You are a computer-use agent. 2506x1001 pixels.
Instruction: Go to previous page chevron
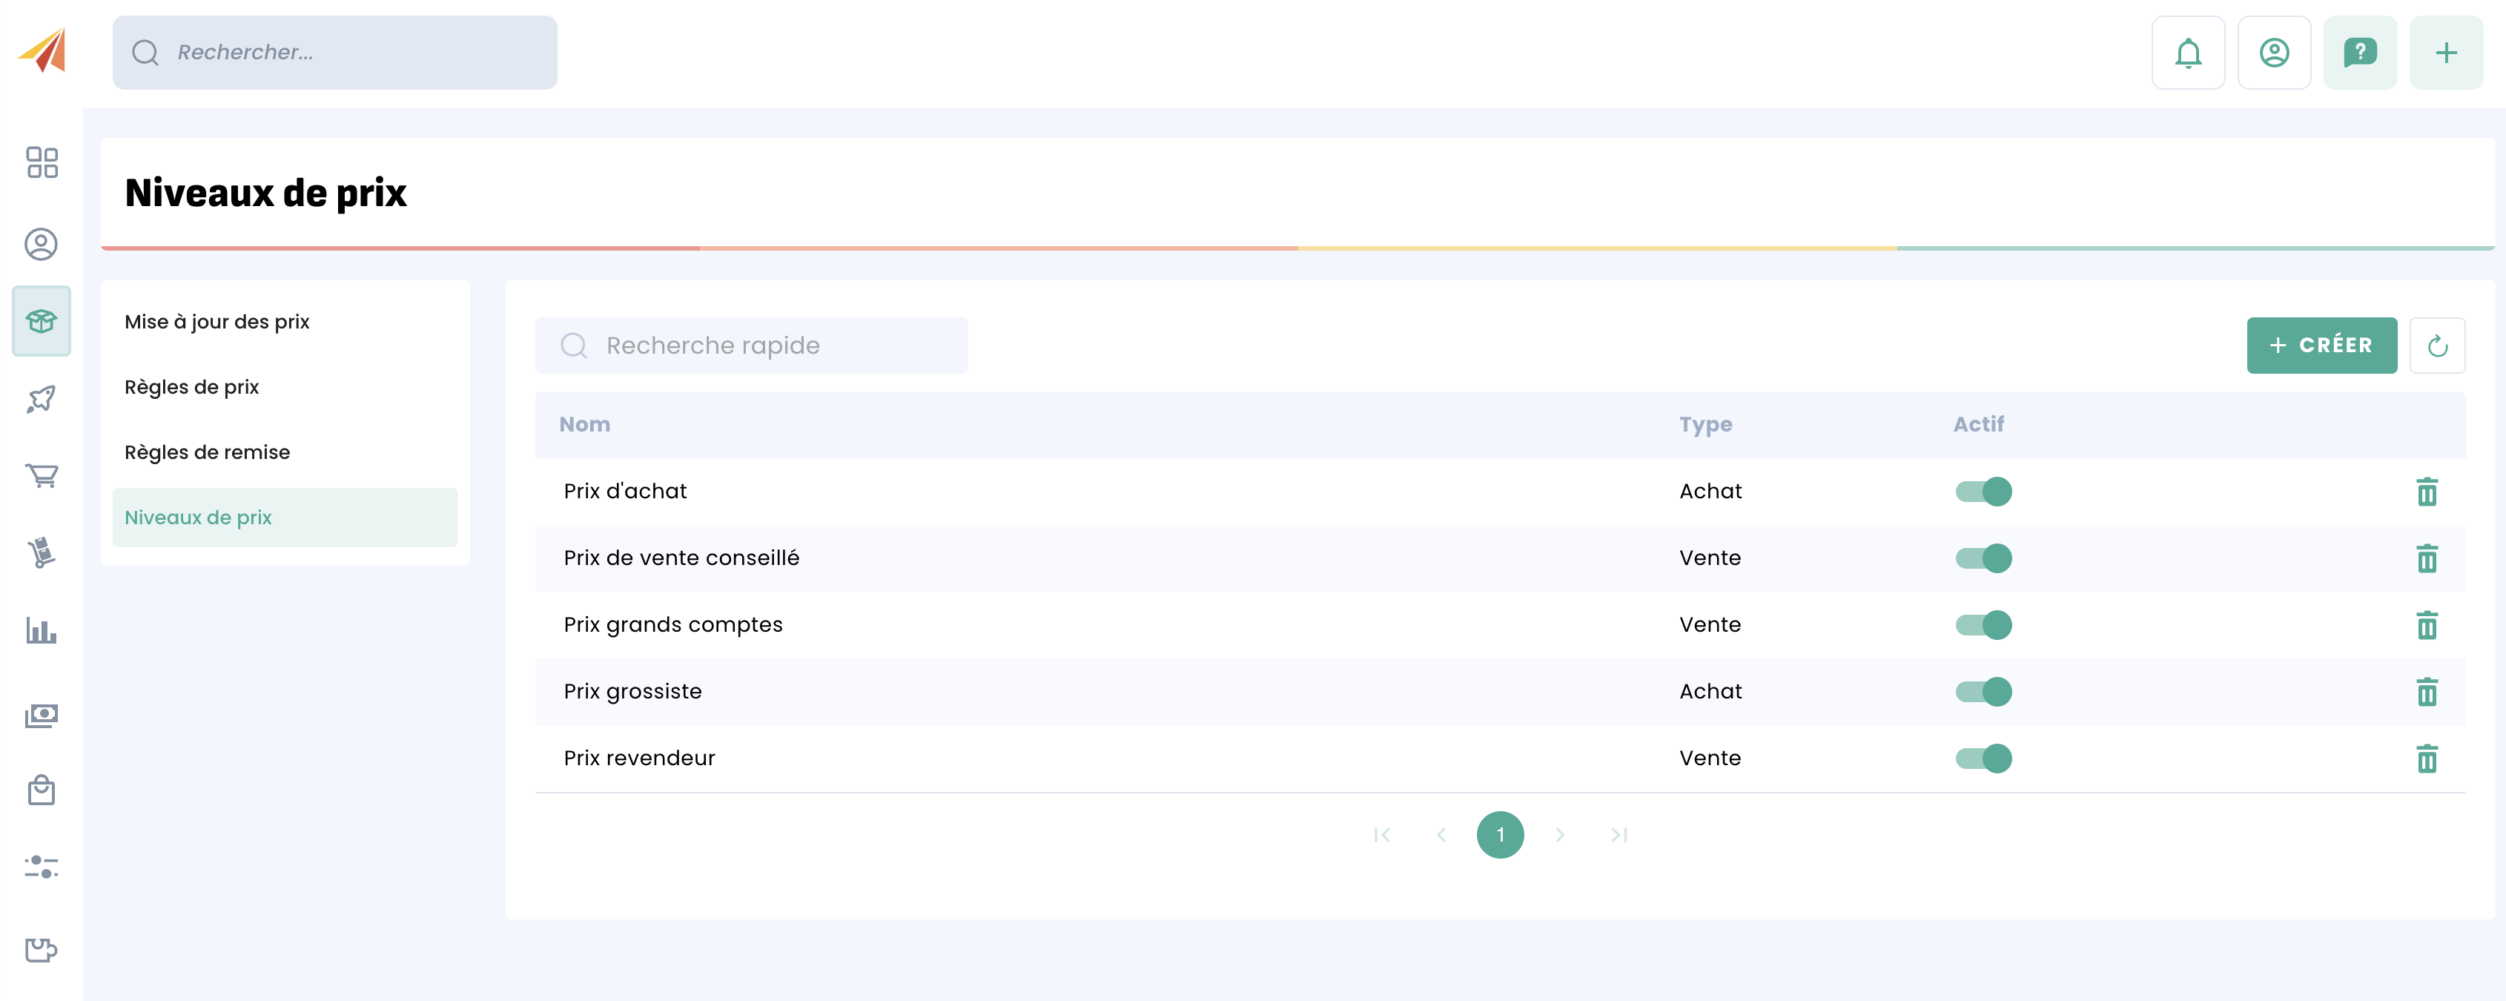tap(1441, 835)
